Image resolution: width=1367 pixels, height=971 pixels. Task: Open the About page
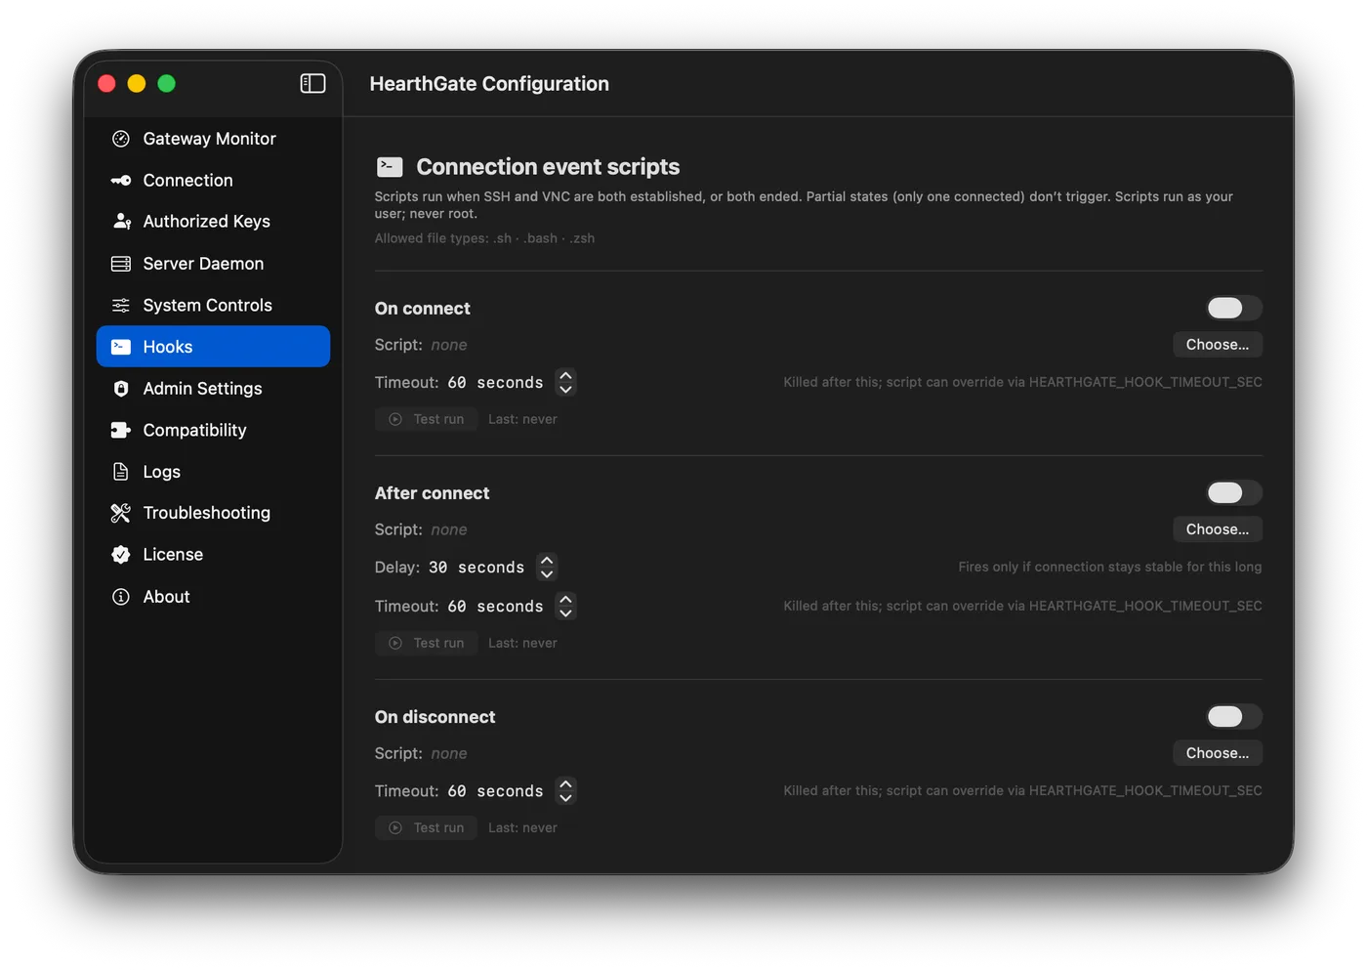point(213,597)
